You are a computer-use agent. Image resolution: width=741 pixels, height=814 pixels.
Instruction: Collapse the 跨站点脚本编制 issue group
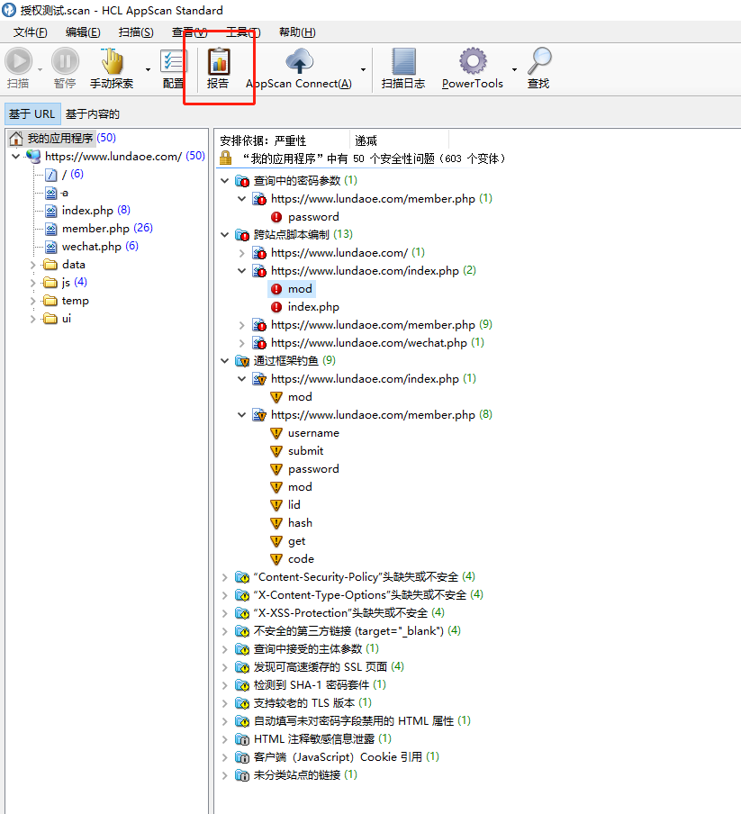pyautogui.click(x=225, y=235)
